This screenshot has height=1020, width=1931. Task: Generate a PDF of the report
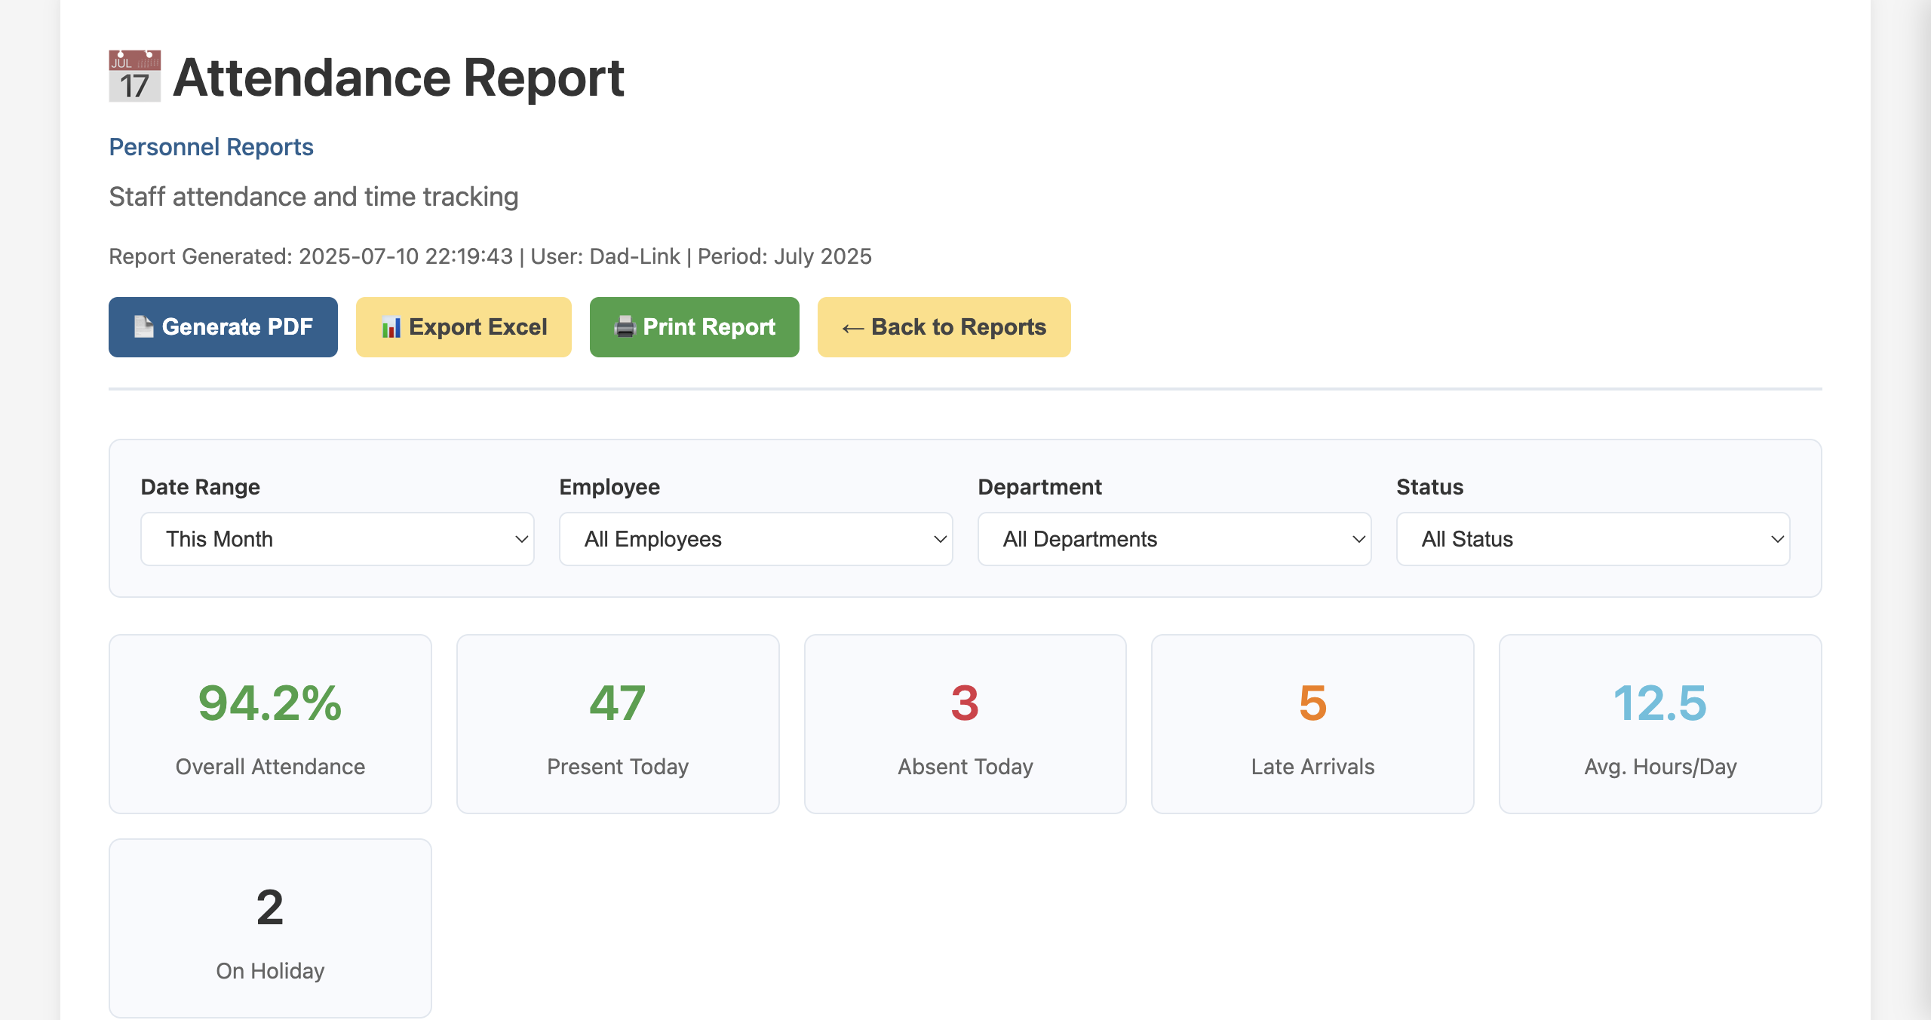[x=223, y=326]
